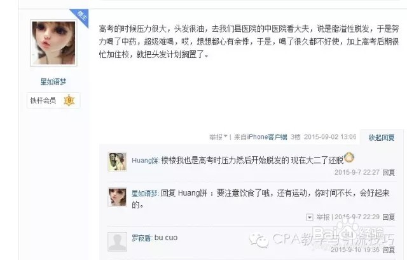Viewport: 407px width, 260px height.
Task: Click 回复 beside the 22:29 comment
Action: [389, 217]
